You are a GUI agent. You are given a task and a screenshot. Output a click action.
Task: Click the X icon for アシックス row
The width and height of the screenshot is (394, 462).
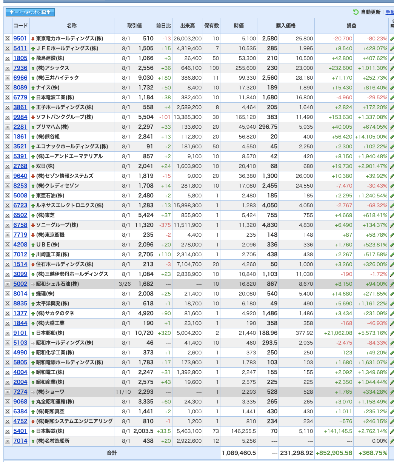click(8, 68)
